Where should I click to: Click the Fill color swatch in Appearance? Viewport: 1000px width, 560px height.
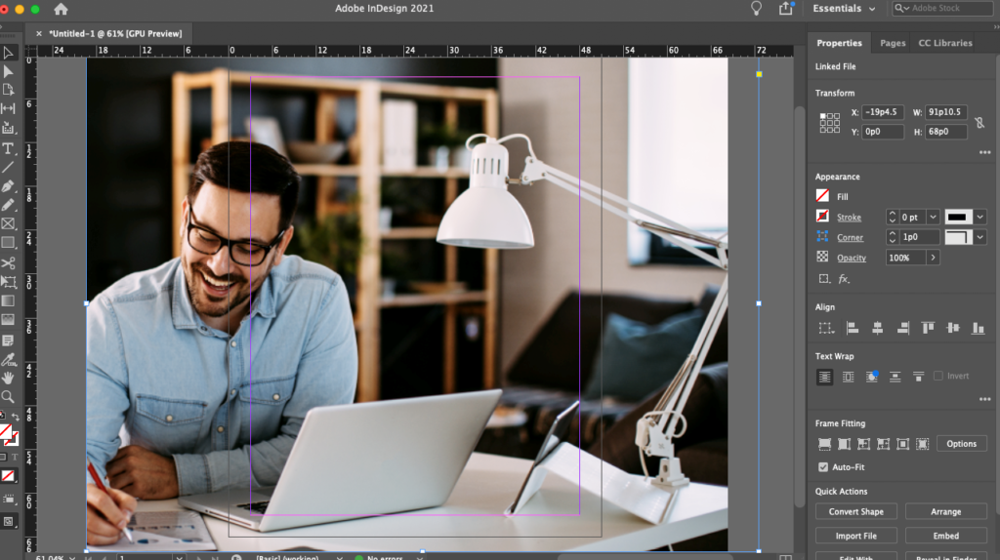[822, 196]
